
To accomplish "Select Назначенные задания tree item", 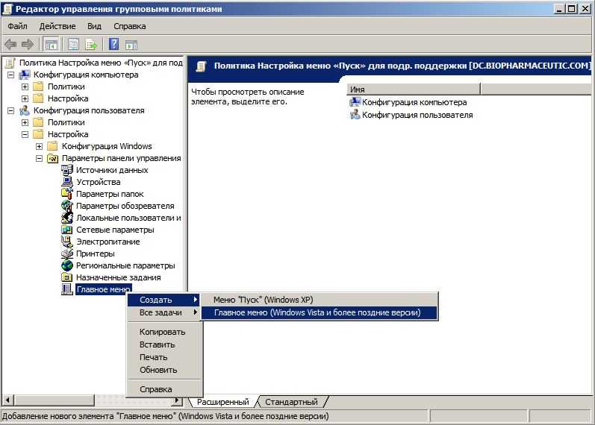I will click(119, 277).
